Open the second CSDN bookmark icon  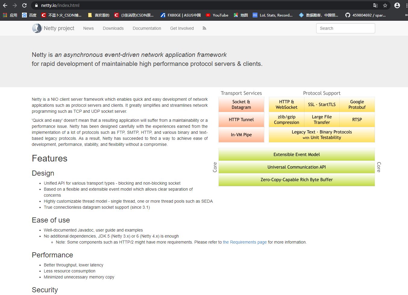[x=117, y=15]
